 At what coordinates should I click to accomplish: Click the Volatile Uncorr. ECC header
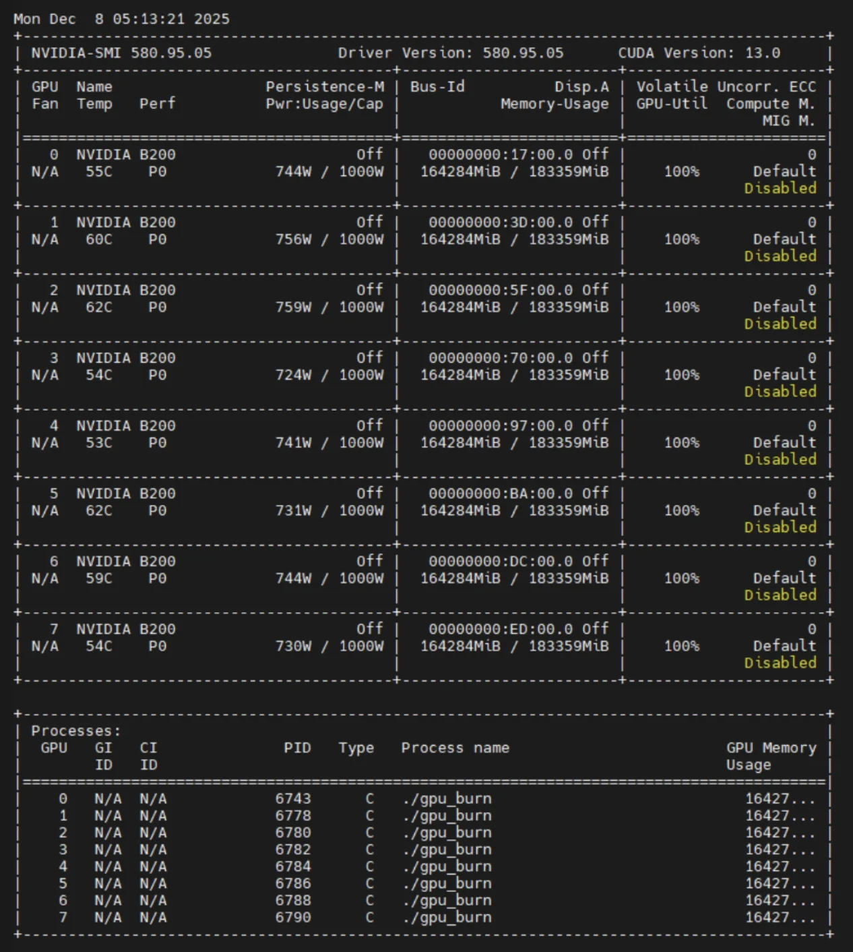coord(726,87)
